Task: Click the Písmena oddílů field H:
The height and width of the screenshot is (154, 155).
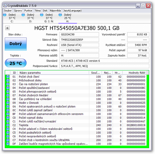Action: point(79,55)
